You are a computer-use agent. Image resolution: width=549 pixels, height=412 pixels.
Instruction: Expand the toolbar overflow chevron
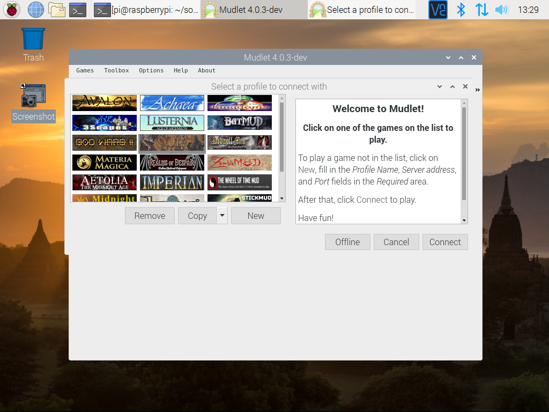tap(478, 90)
